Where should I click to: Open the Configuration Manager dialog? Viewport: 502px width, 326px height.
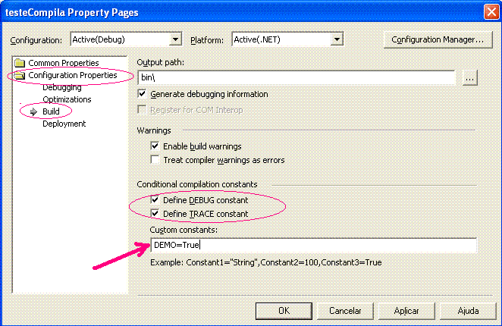click(438, 39)
